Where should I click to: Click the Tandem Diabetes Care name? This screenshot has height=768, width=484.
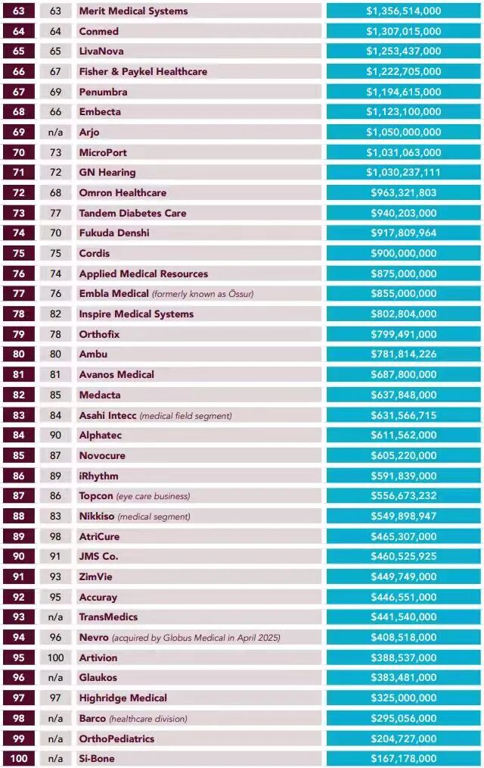point(132,213)
